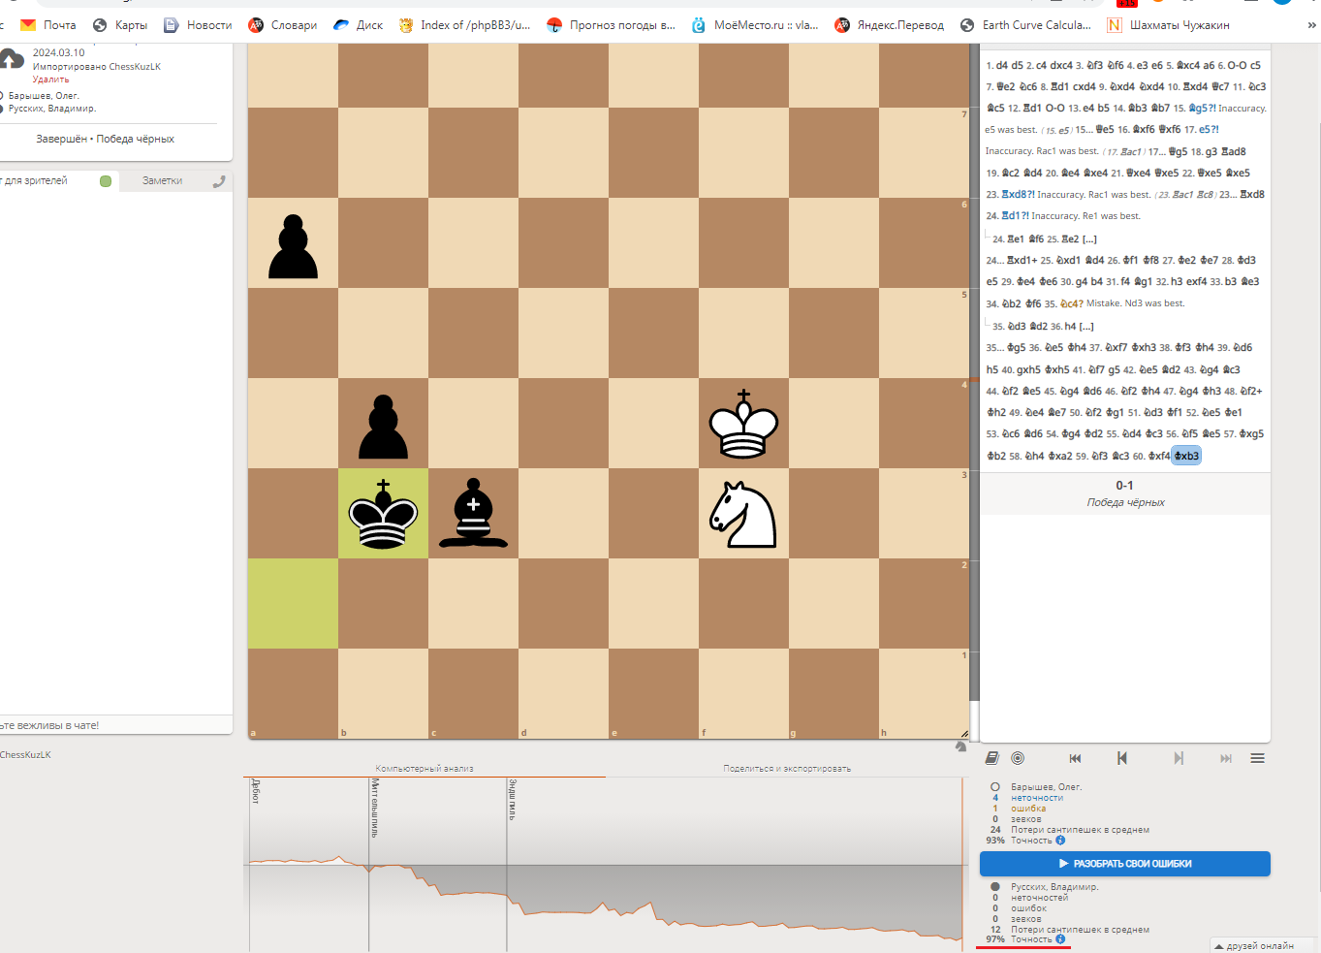
Task: Jump to the mistake move 35. Nc4?
Action: click(1071, 303)
